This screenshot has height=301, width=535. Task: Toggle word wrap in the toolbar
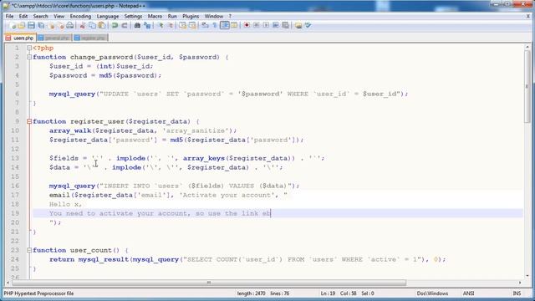205,26
